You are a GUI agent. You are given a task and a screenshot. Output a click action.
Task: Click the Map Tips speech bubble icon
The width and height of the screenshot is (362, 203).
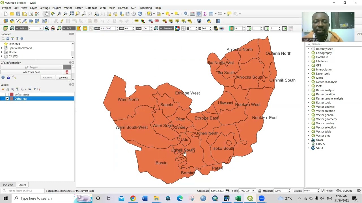tap(229, 14)
